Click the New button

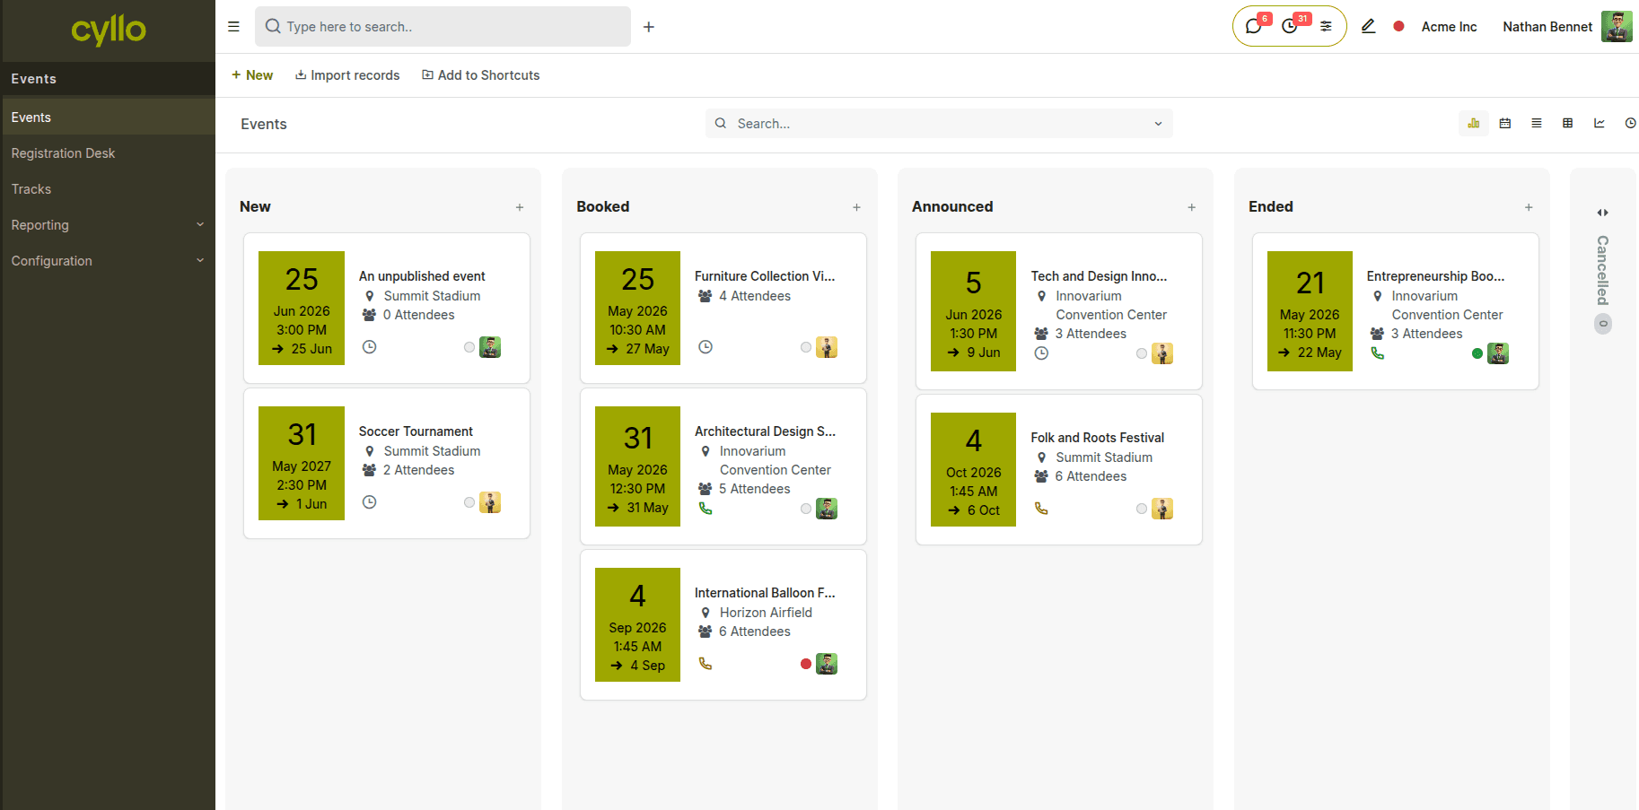[252, 75]
